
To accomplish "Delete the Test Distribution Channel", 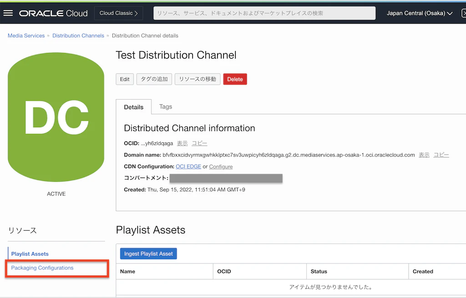I will pyautogui.click(x=235, y=79).
